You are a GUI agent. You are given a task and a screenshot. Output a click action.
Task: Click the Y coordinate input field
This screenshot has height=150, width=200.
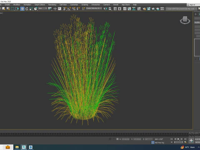click(137, 139)
